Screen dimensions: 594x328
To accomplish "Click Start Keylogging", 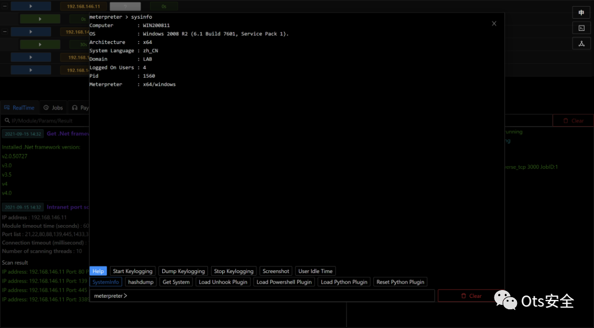I will [133, 271].
